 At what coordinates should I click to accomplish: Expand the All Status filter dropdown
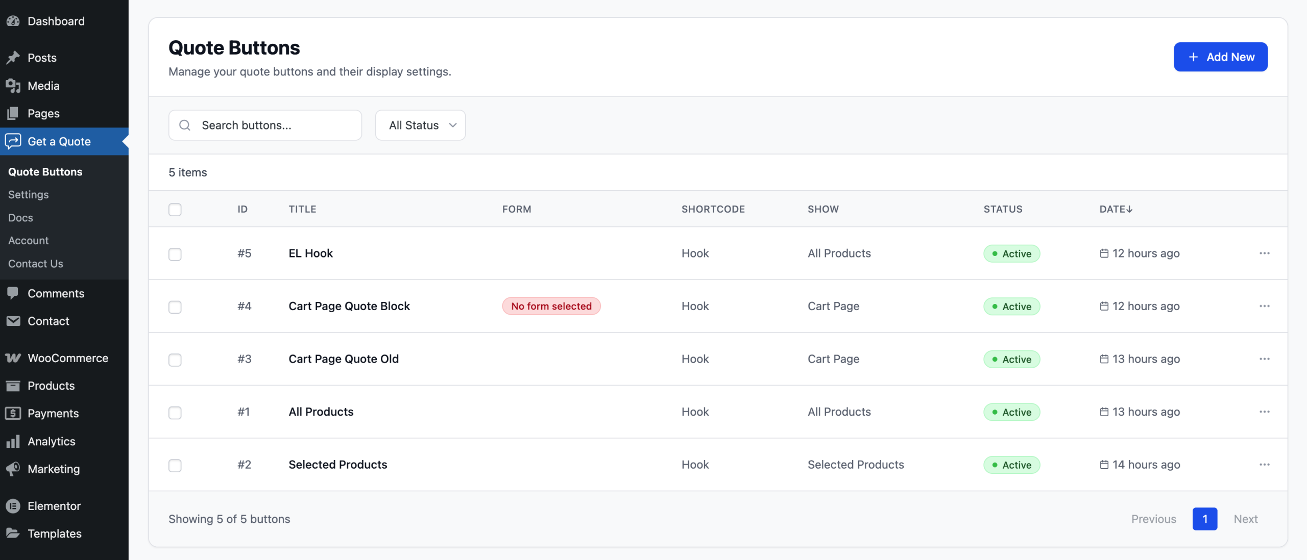click(x=420, y=125)
